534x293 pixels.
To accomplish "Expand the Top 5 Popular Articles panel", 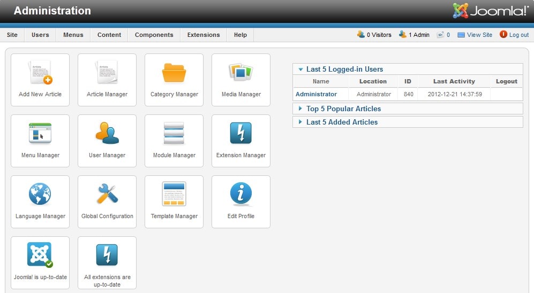I will 408,109.
